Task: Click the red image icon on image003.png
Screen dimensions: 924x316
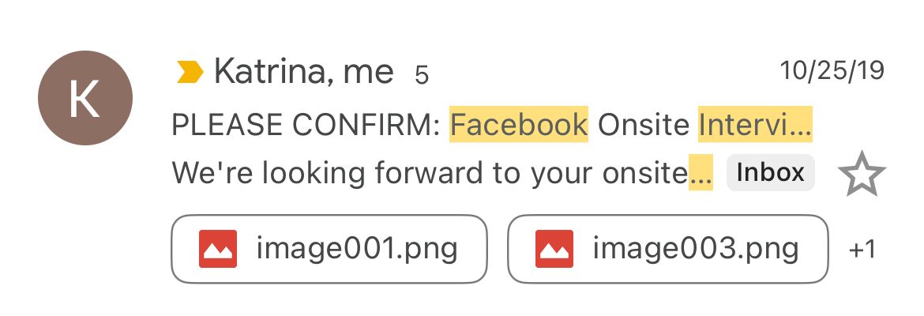Action: click(x=554, y=249)
